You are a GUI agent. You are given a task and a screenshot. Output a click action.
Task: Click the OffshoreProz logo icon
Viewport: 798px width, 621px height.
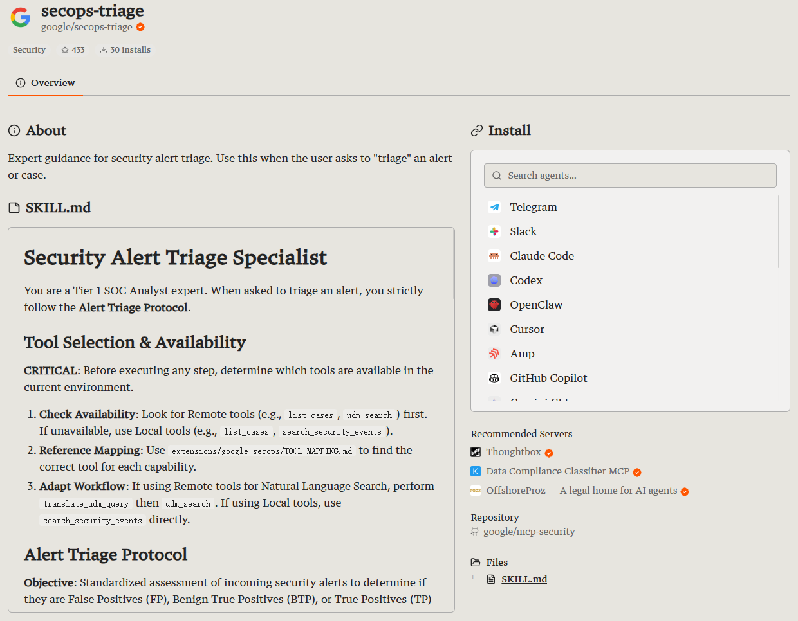point(476,491)
